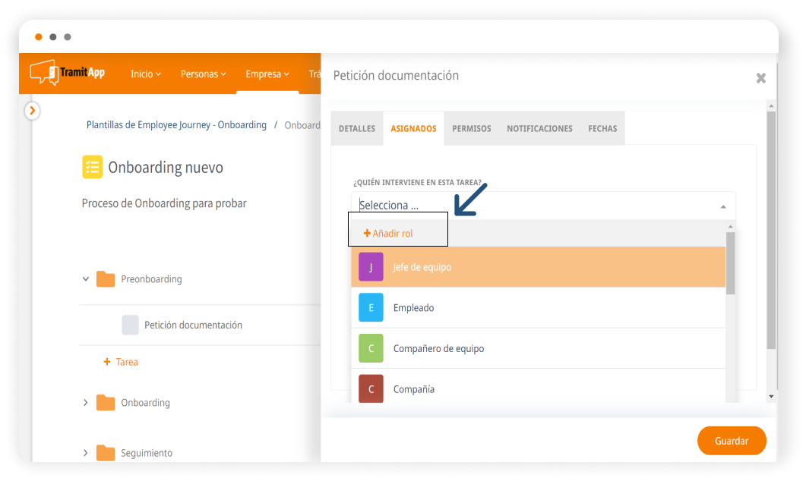
Task: Select the red C avatar for Compañía
Action: [x=371, y=389]
